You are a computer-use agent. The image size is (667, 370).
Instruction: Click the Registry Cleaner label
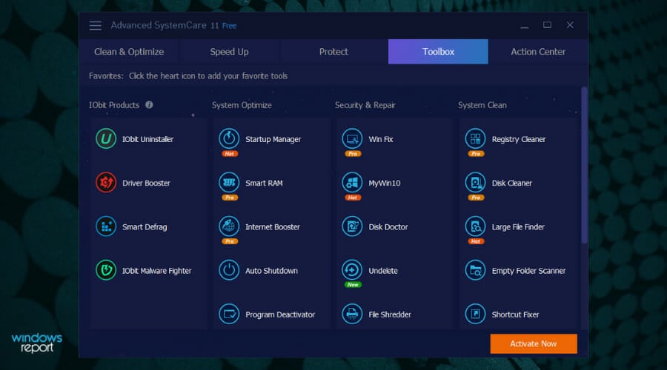click(x=519, y=139)
